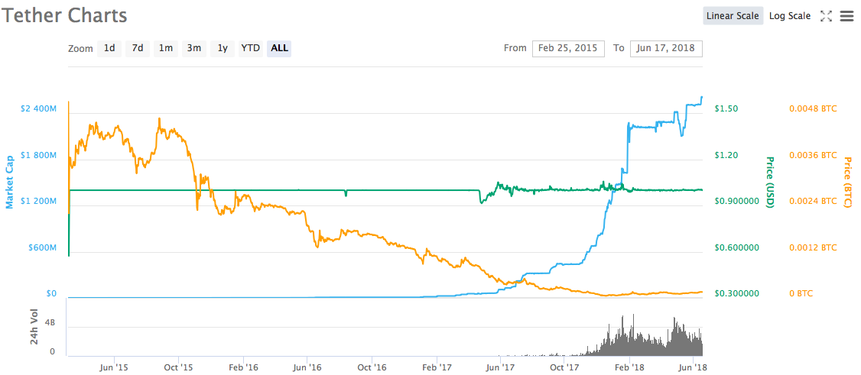This screenshot has width=861, height=375.
Task: Click the $1 800M axis label
Action: pos(38,155)
